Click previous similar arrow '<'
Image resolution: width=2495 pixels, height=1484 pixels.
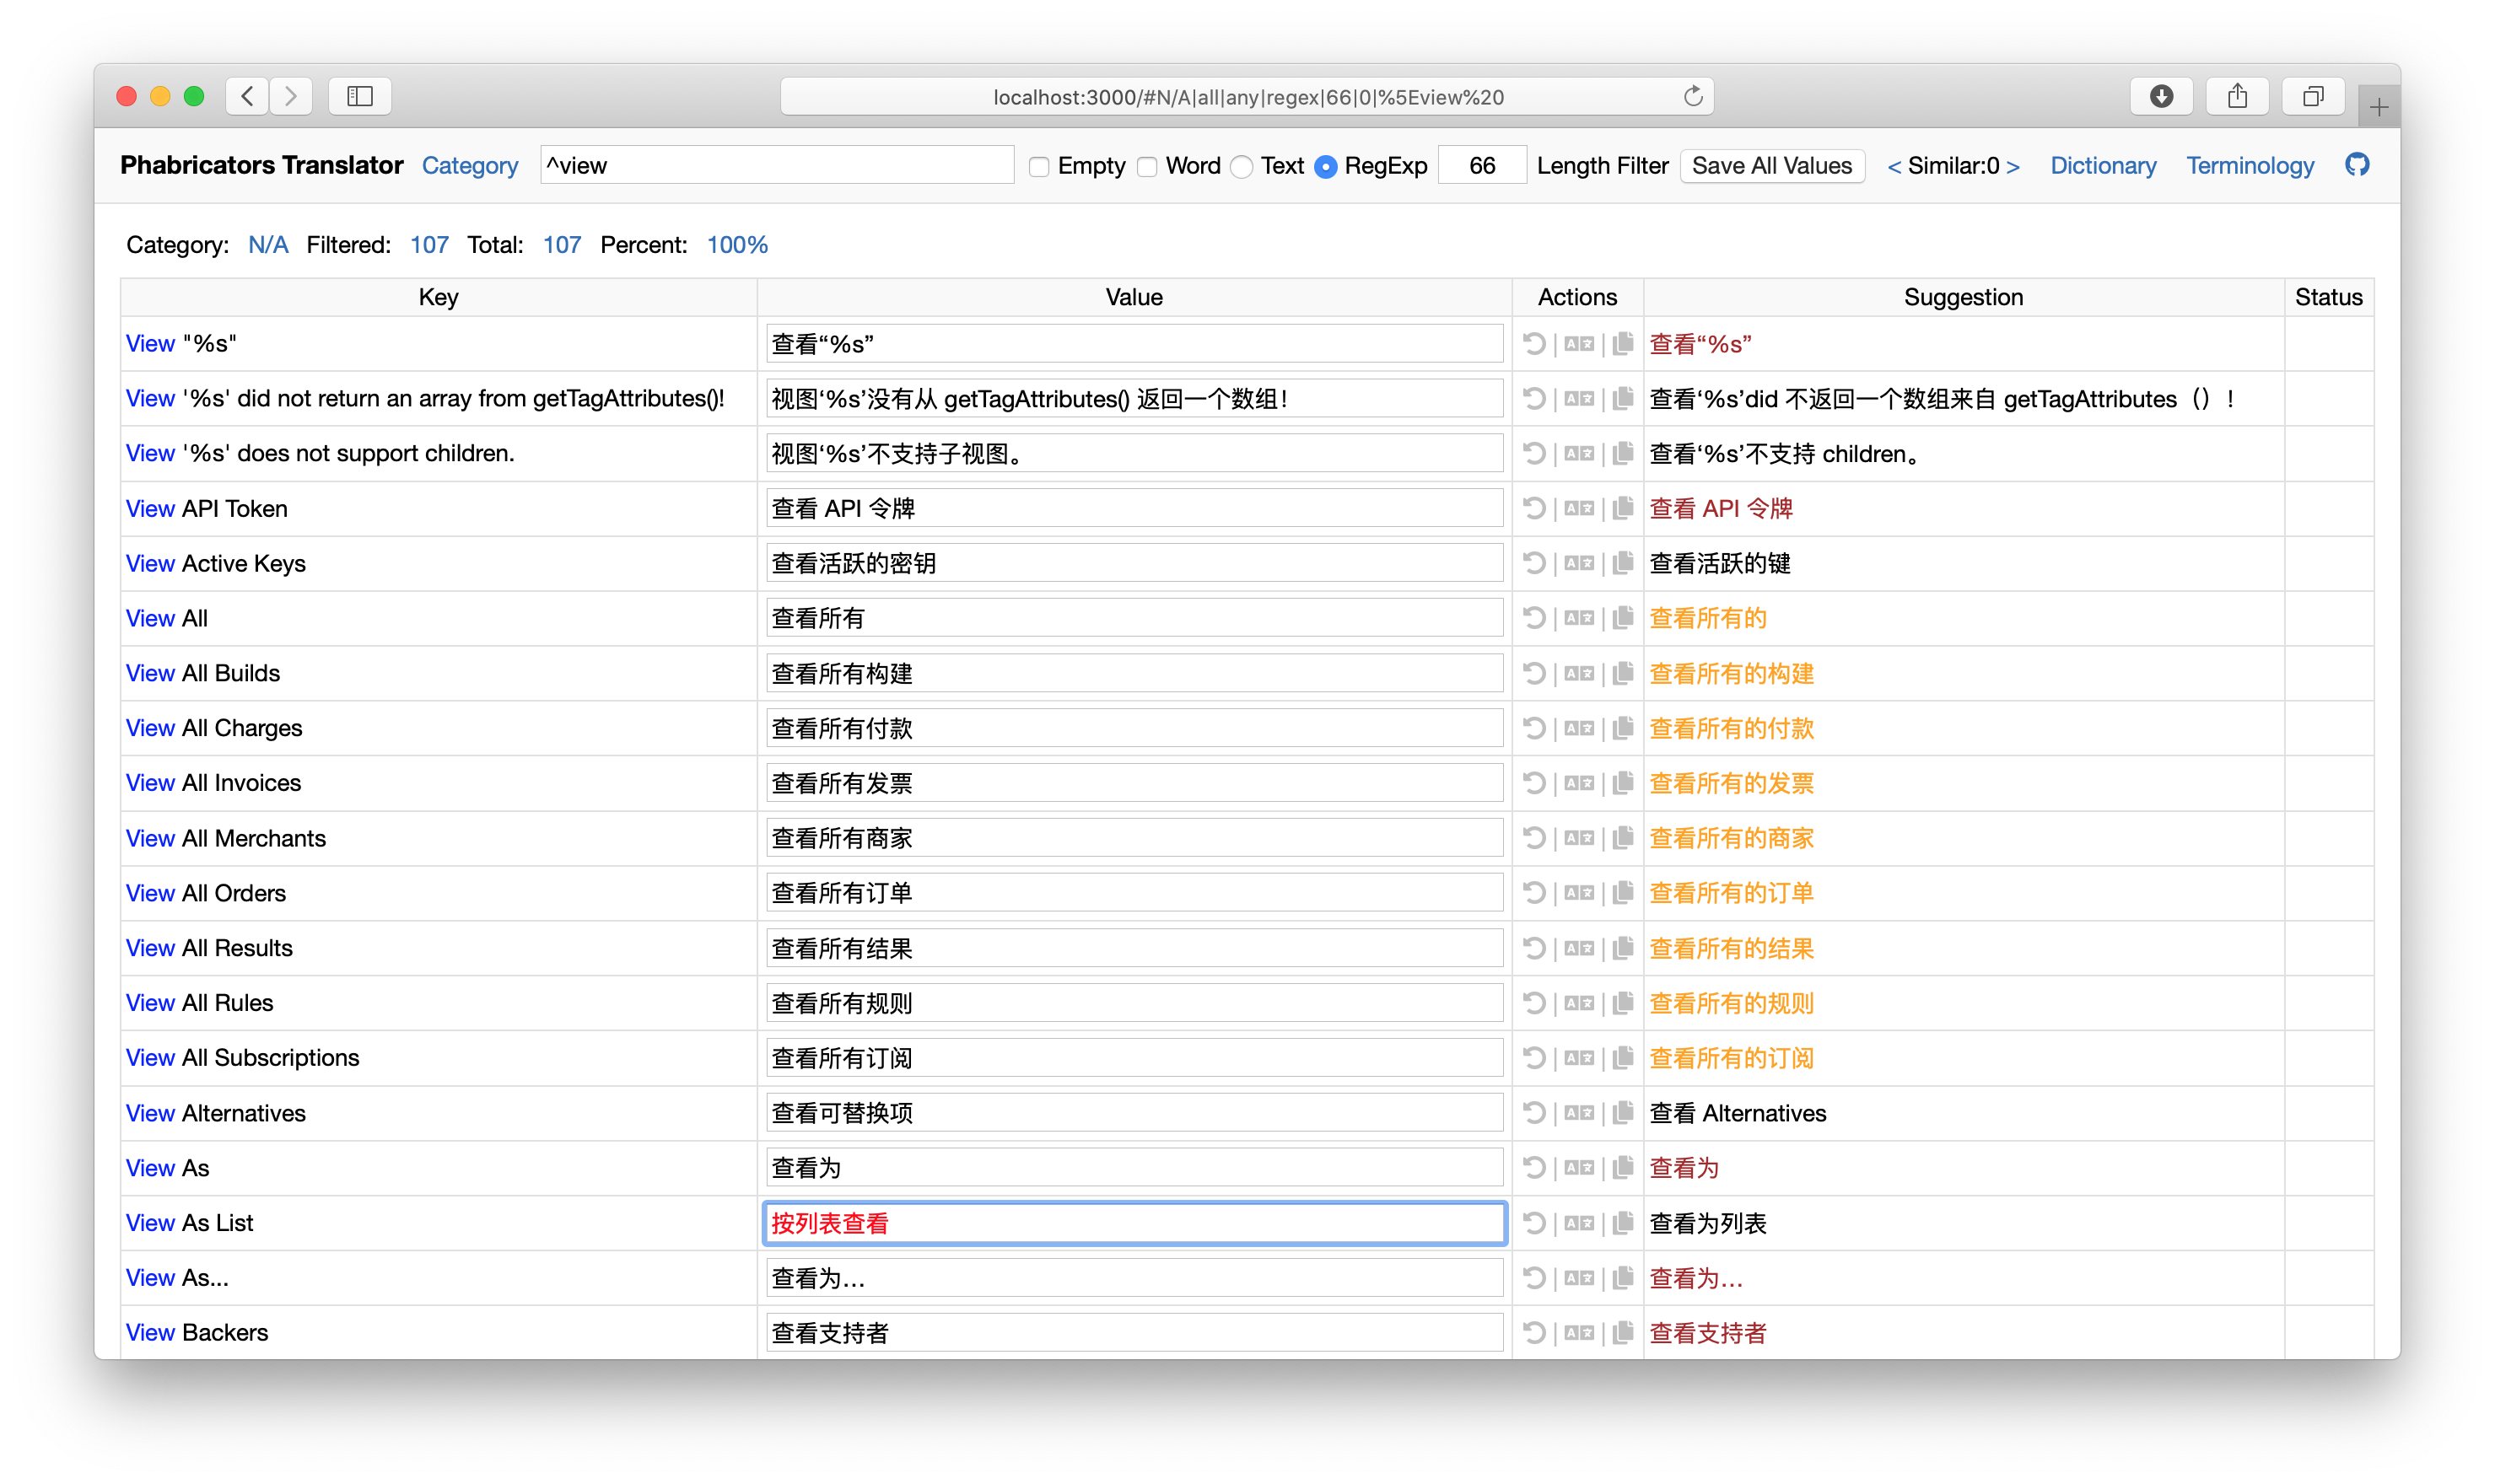point(1894,166)
